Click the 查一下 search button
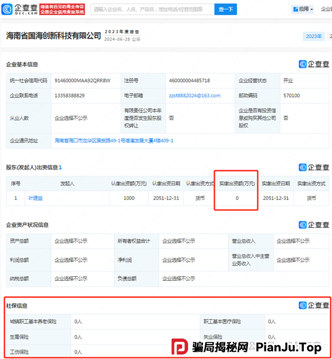332x359 pixels. pyautogui.click(x=226, y=9)
